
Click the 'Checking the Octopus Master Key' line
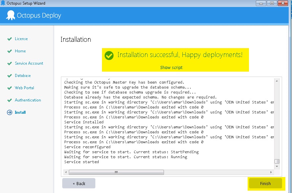tap(124, 82)
